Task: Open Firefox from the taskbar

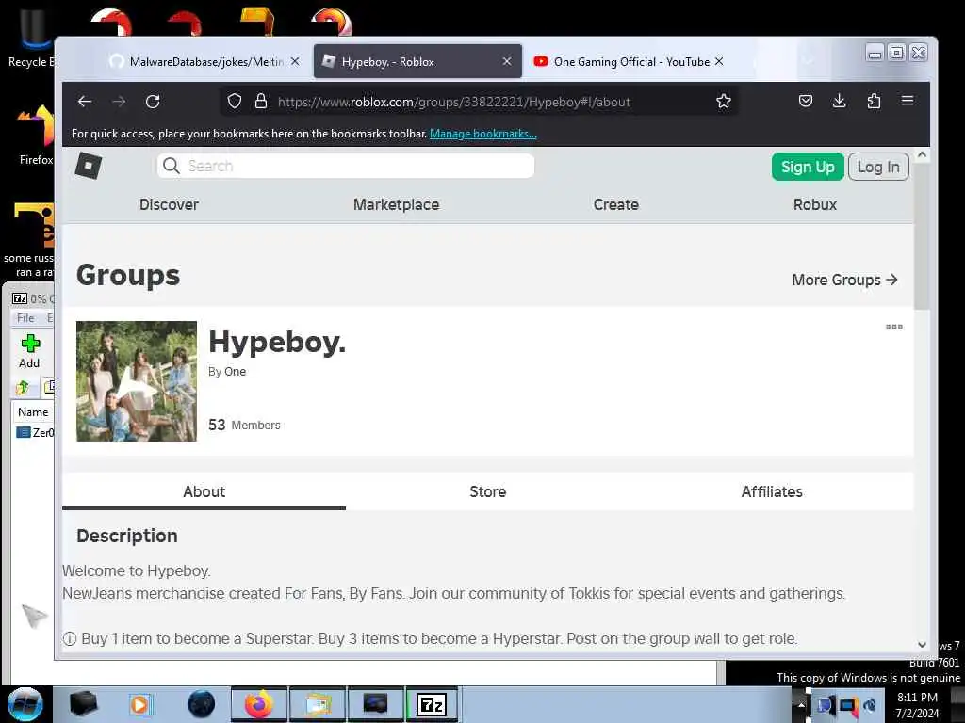Action: click(259, 704)
